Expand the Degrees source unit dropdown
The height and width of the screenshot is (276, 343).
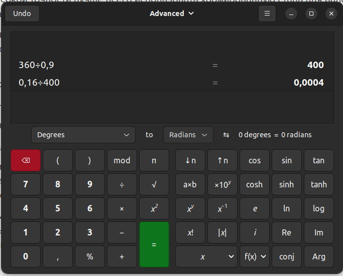83,135
